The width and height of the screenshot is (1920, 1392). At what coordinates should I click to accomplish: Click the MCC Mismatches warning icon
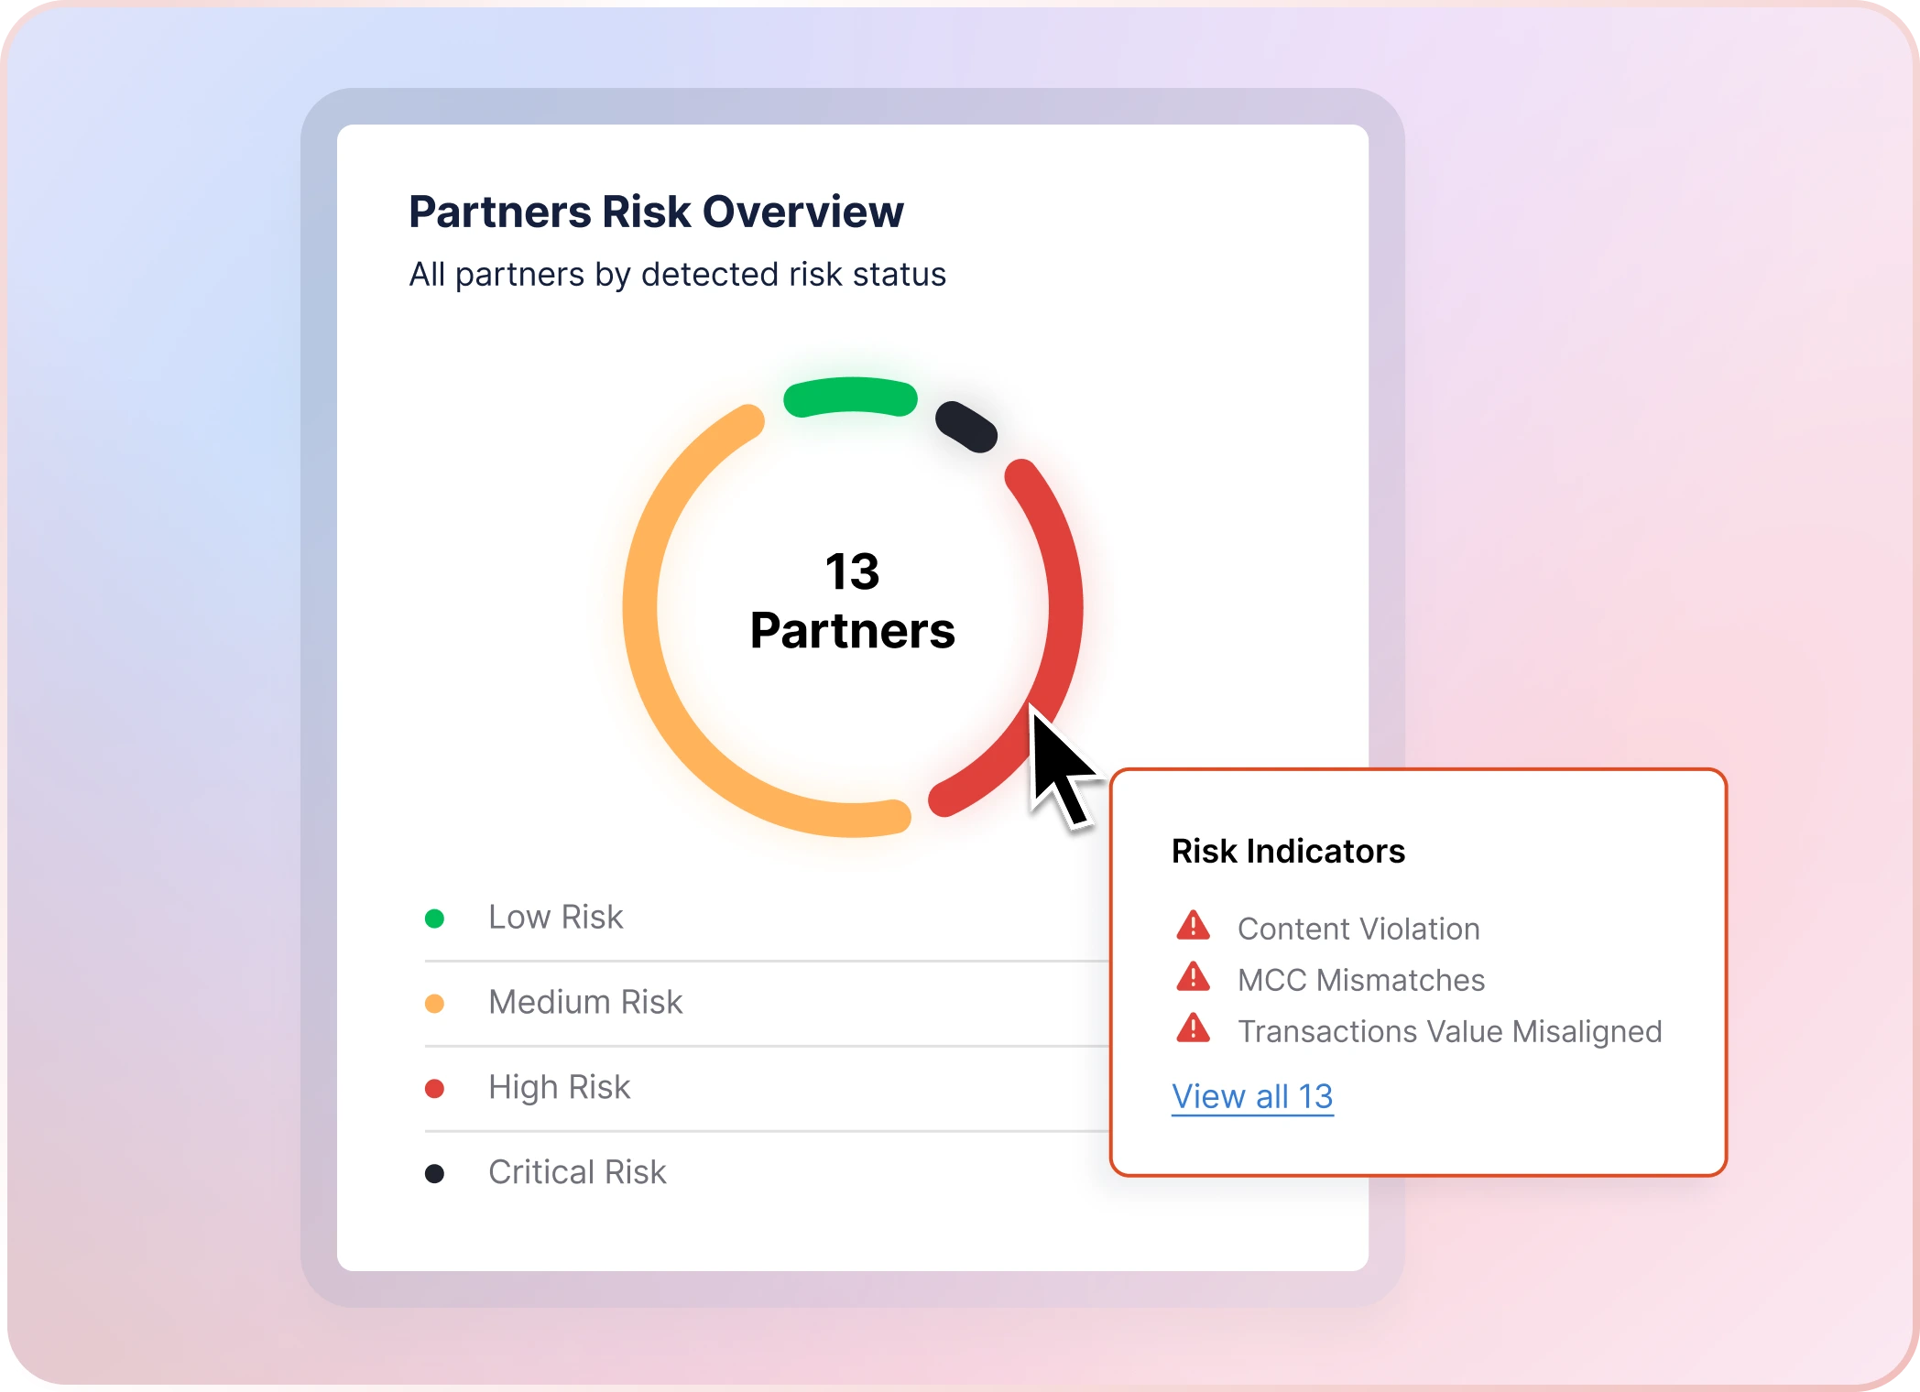click(x=1193, y=977)
